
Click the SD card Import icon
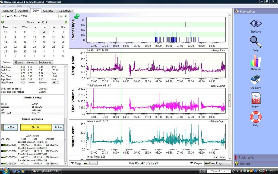256,98
